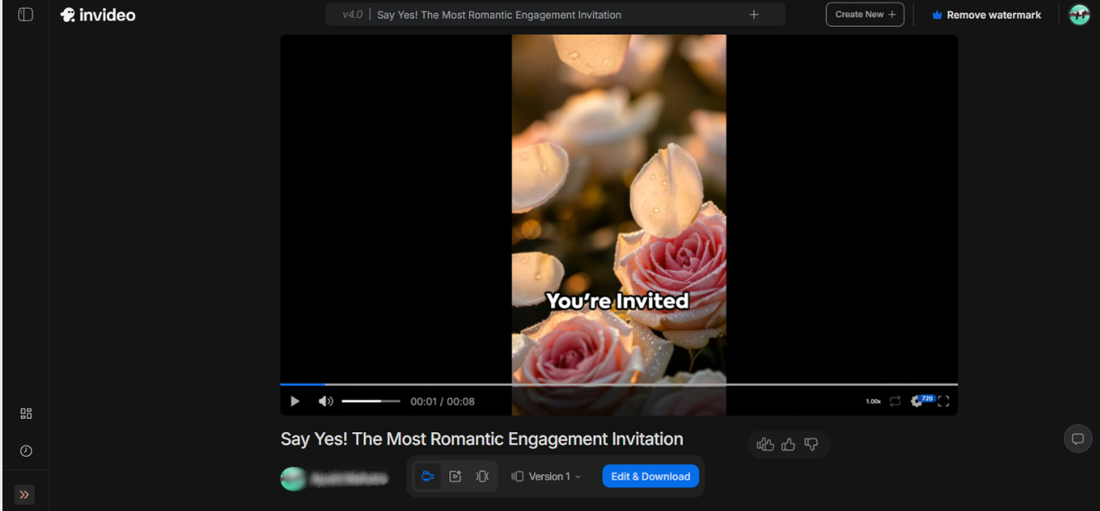
Task: Click the invideo logo
Action: point(98,14)
